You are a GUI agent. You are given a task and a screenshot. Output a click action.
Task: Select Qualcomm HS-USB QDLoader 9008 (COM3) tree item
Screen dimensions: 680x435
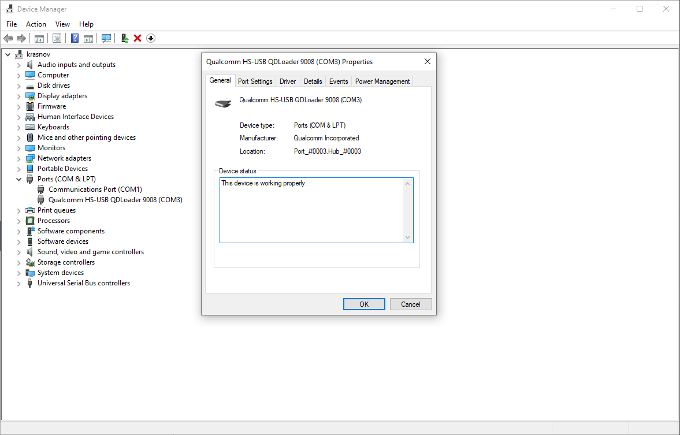[x=116, y=200]
